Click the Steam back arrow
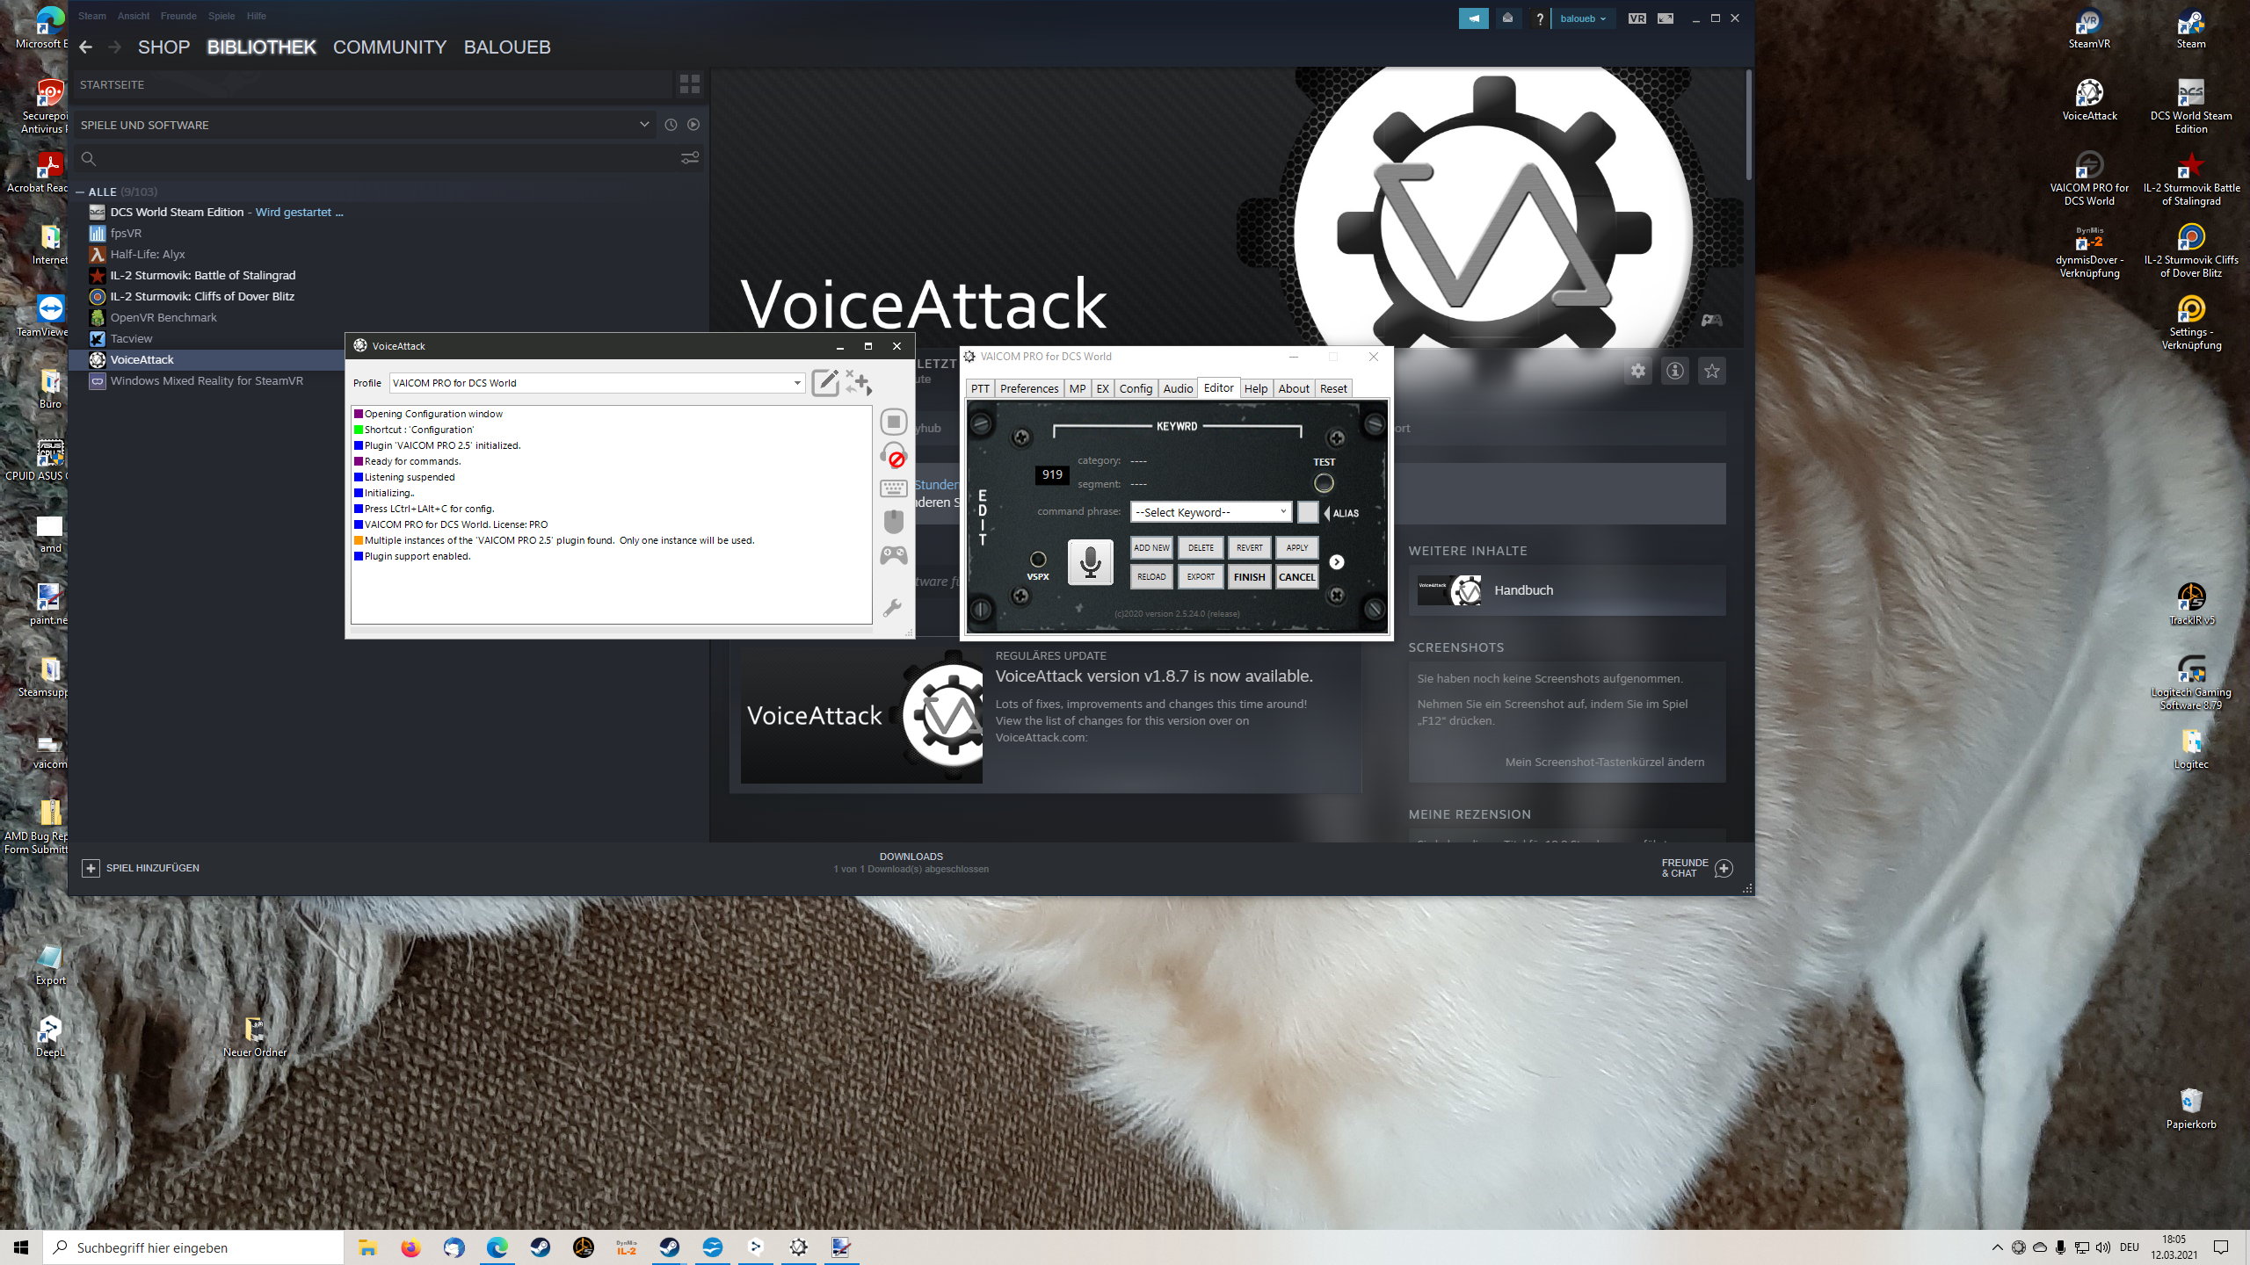2250x1265 pixels. [85, 47]
